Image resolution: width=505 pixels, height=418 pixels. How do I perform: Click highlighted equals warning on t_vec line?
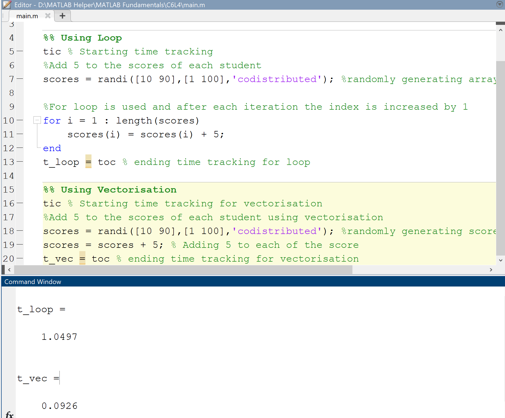tap(82, 258)
